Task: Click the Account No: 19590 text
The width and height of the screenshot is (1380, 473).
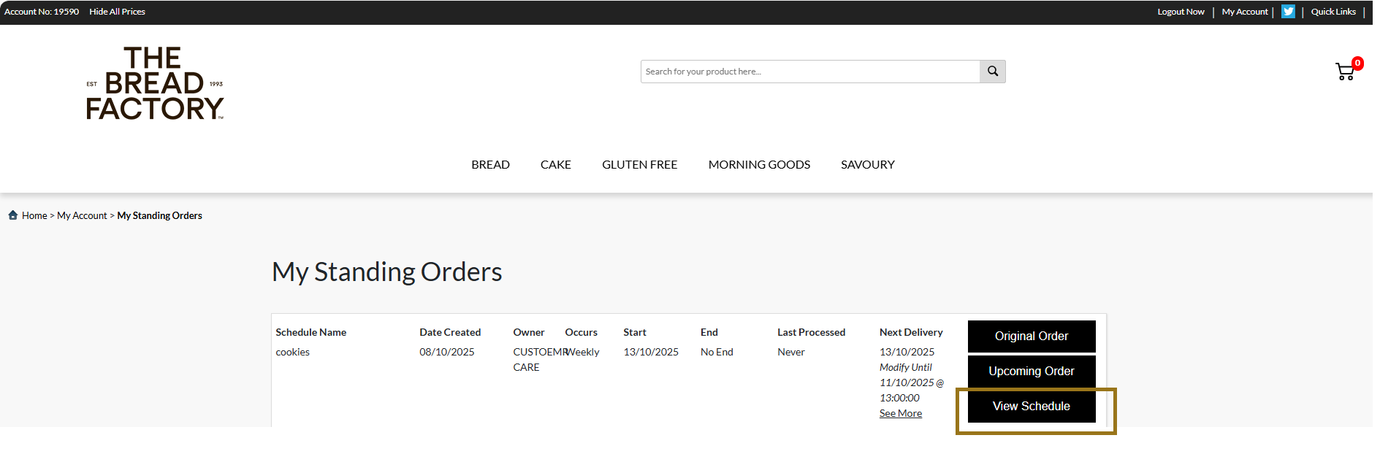Action: click(x=42, y=12)
